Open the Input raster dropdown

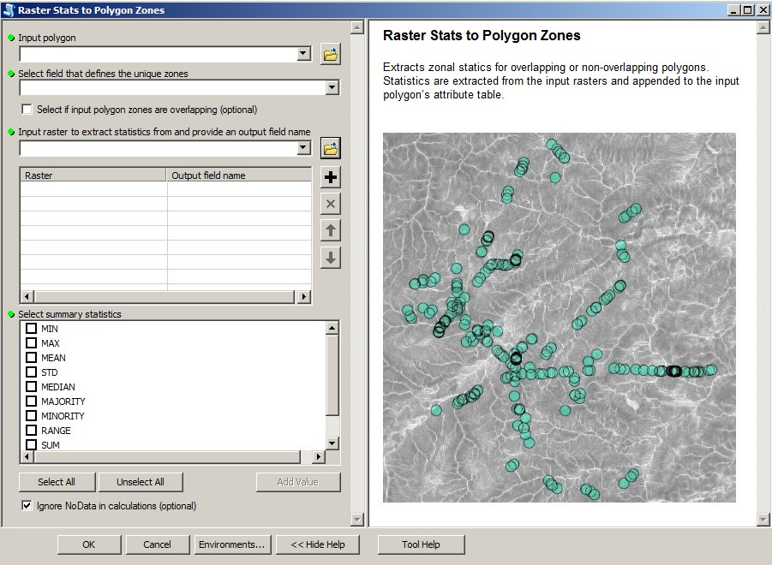click(304, 147)
